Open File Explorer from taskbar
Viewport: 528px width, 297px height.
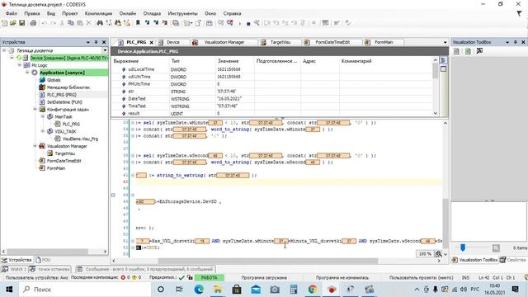point(218,290)
